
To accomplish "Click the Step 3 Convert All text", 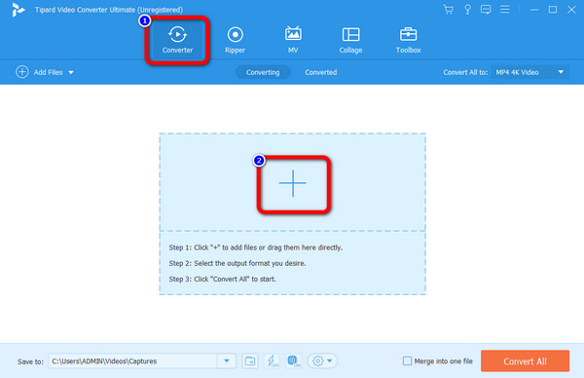I will point(222,279).
